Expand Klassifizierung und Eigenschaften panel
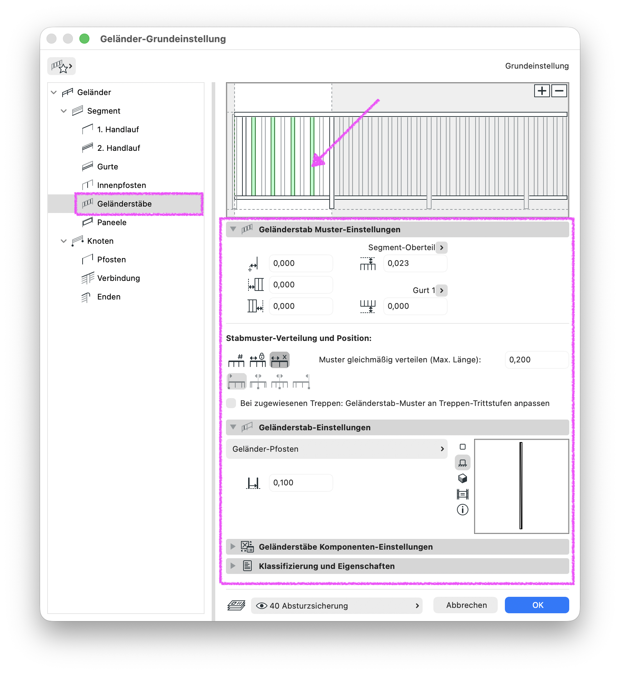Image resolution: width=620 pixels, height=674 pixels. 233,566
